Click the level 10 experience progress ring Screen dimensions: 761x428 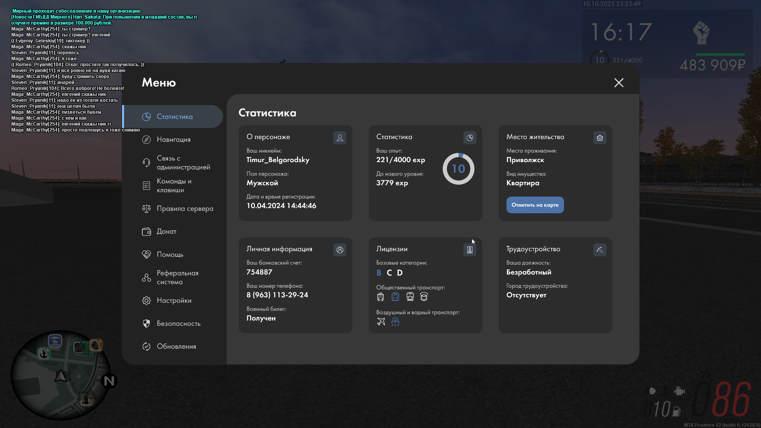click(x=458, y=169)
